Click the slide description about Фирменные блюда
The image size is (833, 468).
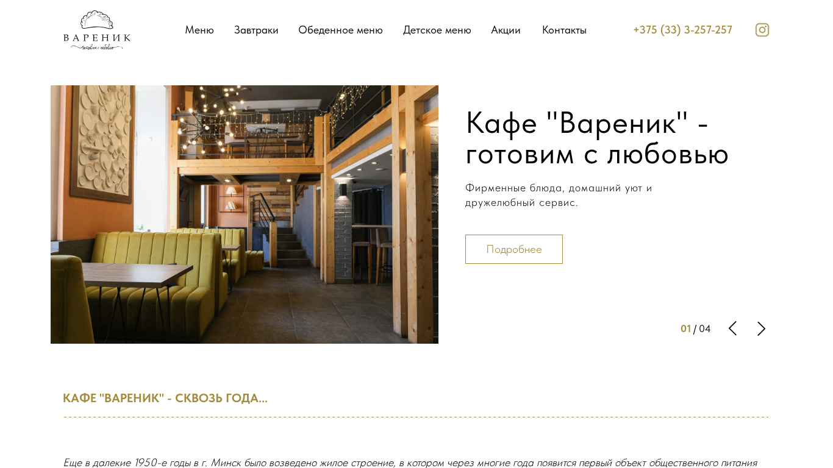(559, 195)
